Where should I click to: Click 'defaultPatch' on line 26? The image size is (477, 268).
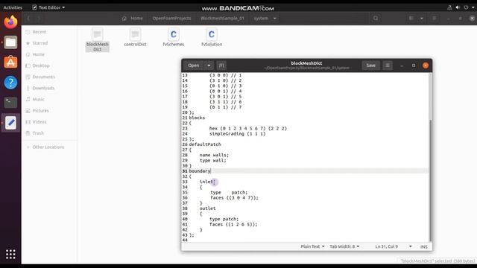[x=205, y=144]
